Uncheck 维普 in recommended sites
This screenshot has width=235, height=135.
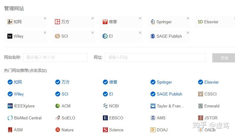105,82
